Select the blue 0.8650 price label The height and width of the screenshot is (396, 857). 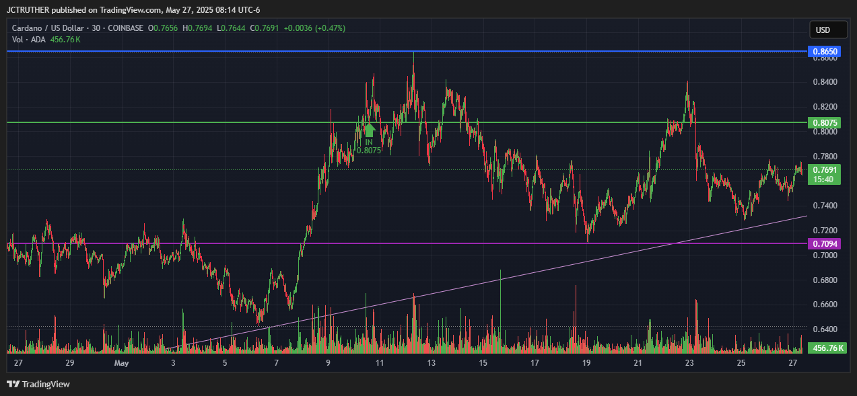[x=825, y=51]
